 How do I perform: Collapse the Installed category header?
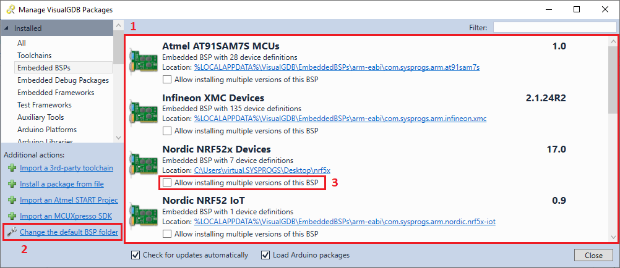click(7, 28)
